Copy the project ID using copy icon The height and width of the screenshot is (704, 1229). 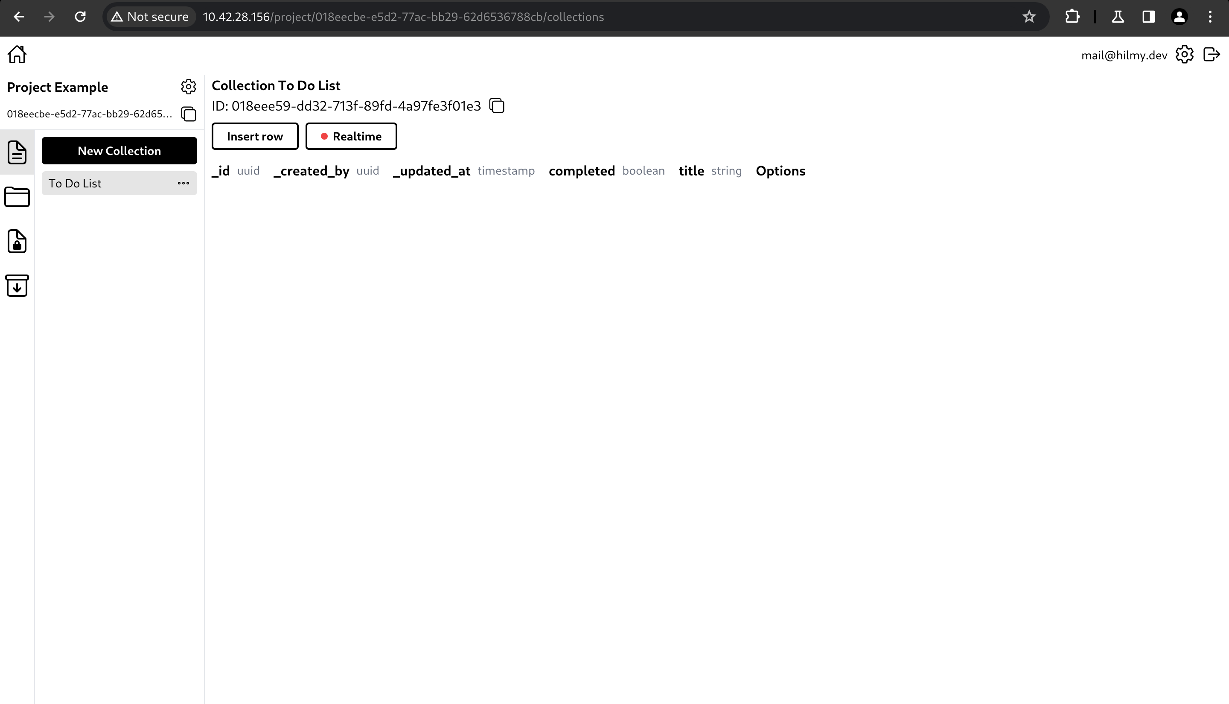[188, 114]
